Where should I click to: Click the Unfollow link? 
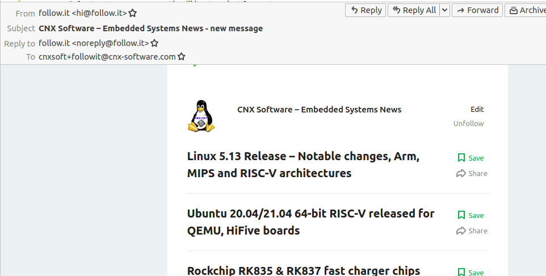coord(468,123)
